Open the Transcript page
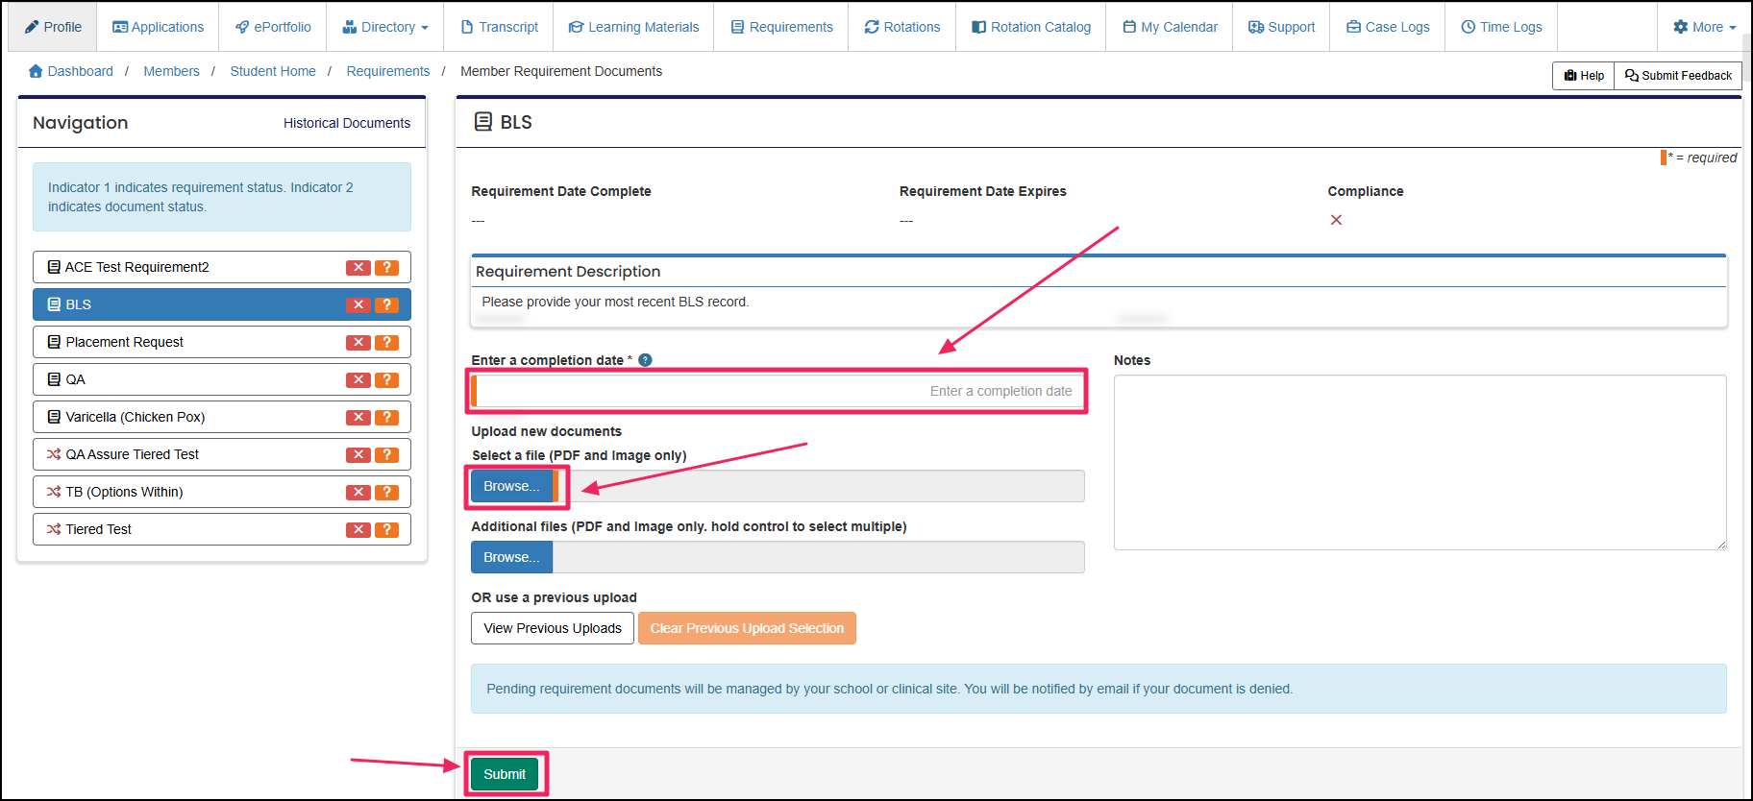1753x801 pixels. (499, 27)
